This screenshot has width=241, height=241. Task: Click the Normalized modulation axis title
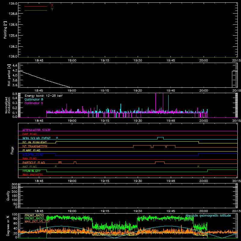8,105
